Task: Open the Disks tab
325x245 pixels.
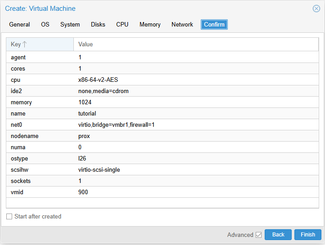Action: point(98,25)
